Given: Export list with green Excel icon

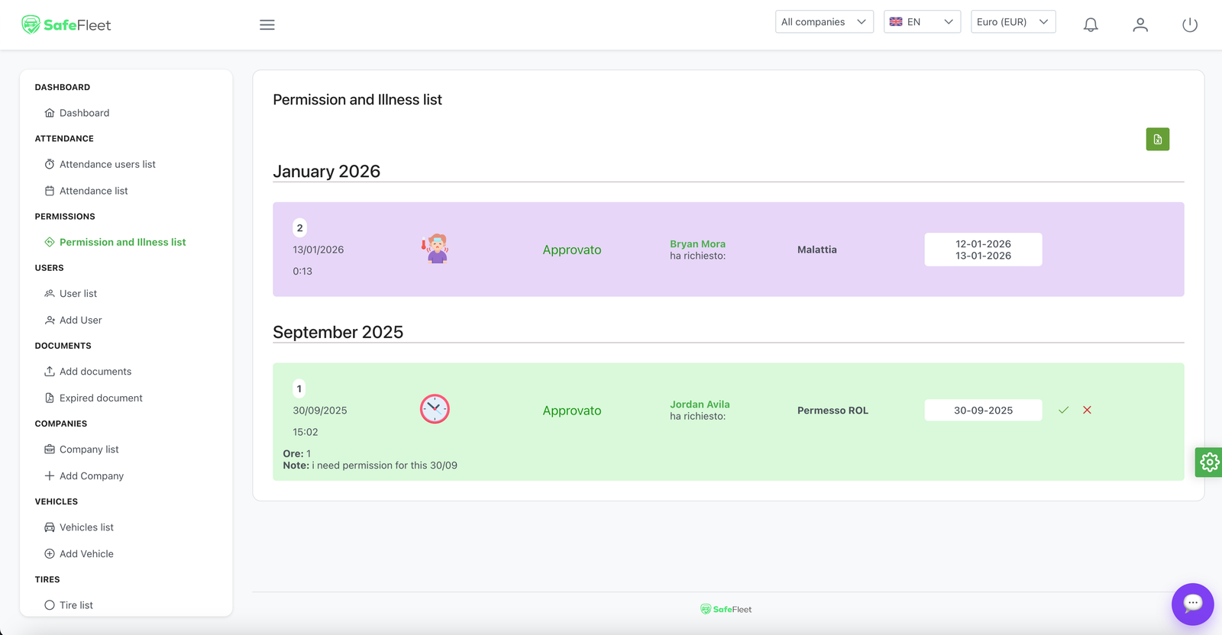Looking at the screenshot, I should point(1157,139).
